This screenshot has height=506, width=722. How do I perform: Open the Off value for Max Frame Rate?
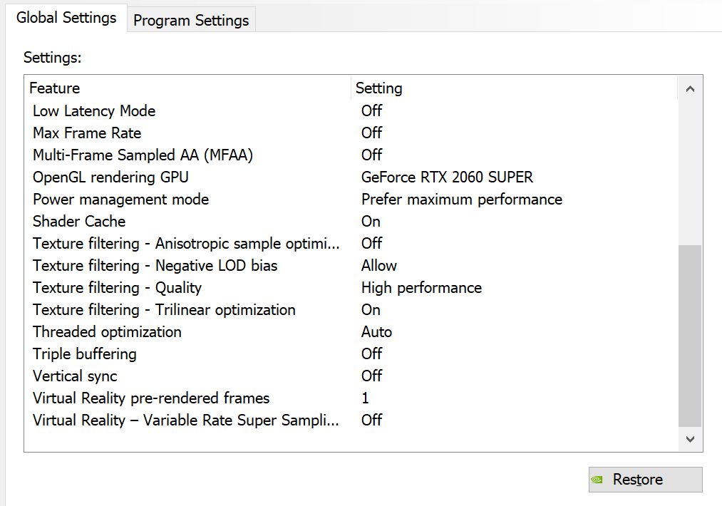point(371,133)
